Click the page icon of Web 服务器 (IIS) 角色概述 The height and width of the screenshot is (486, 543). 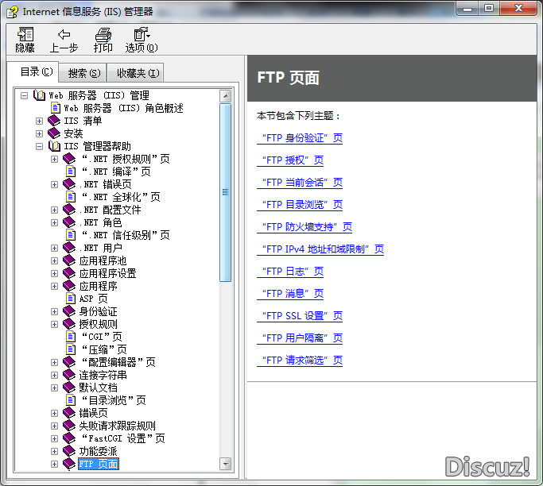click(56, 108)
